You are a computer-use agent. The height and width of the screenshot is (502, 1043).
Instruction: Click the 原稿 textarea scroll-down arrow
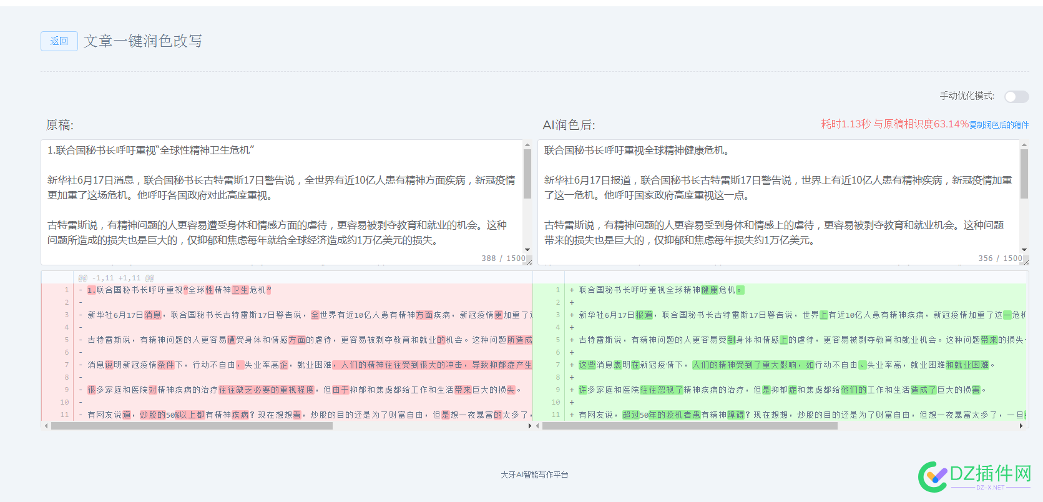pyautogui.click(x=527, y=250)
